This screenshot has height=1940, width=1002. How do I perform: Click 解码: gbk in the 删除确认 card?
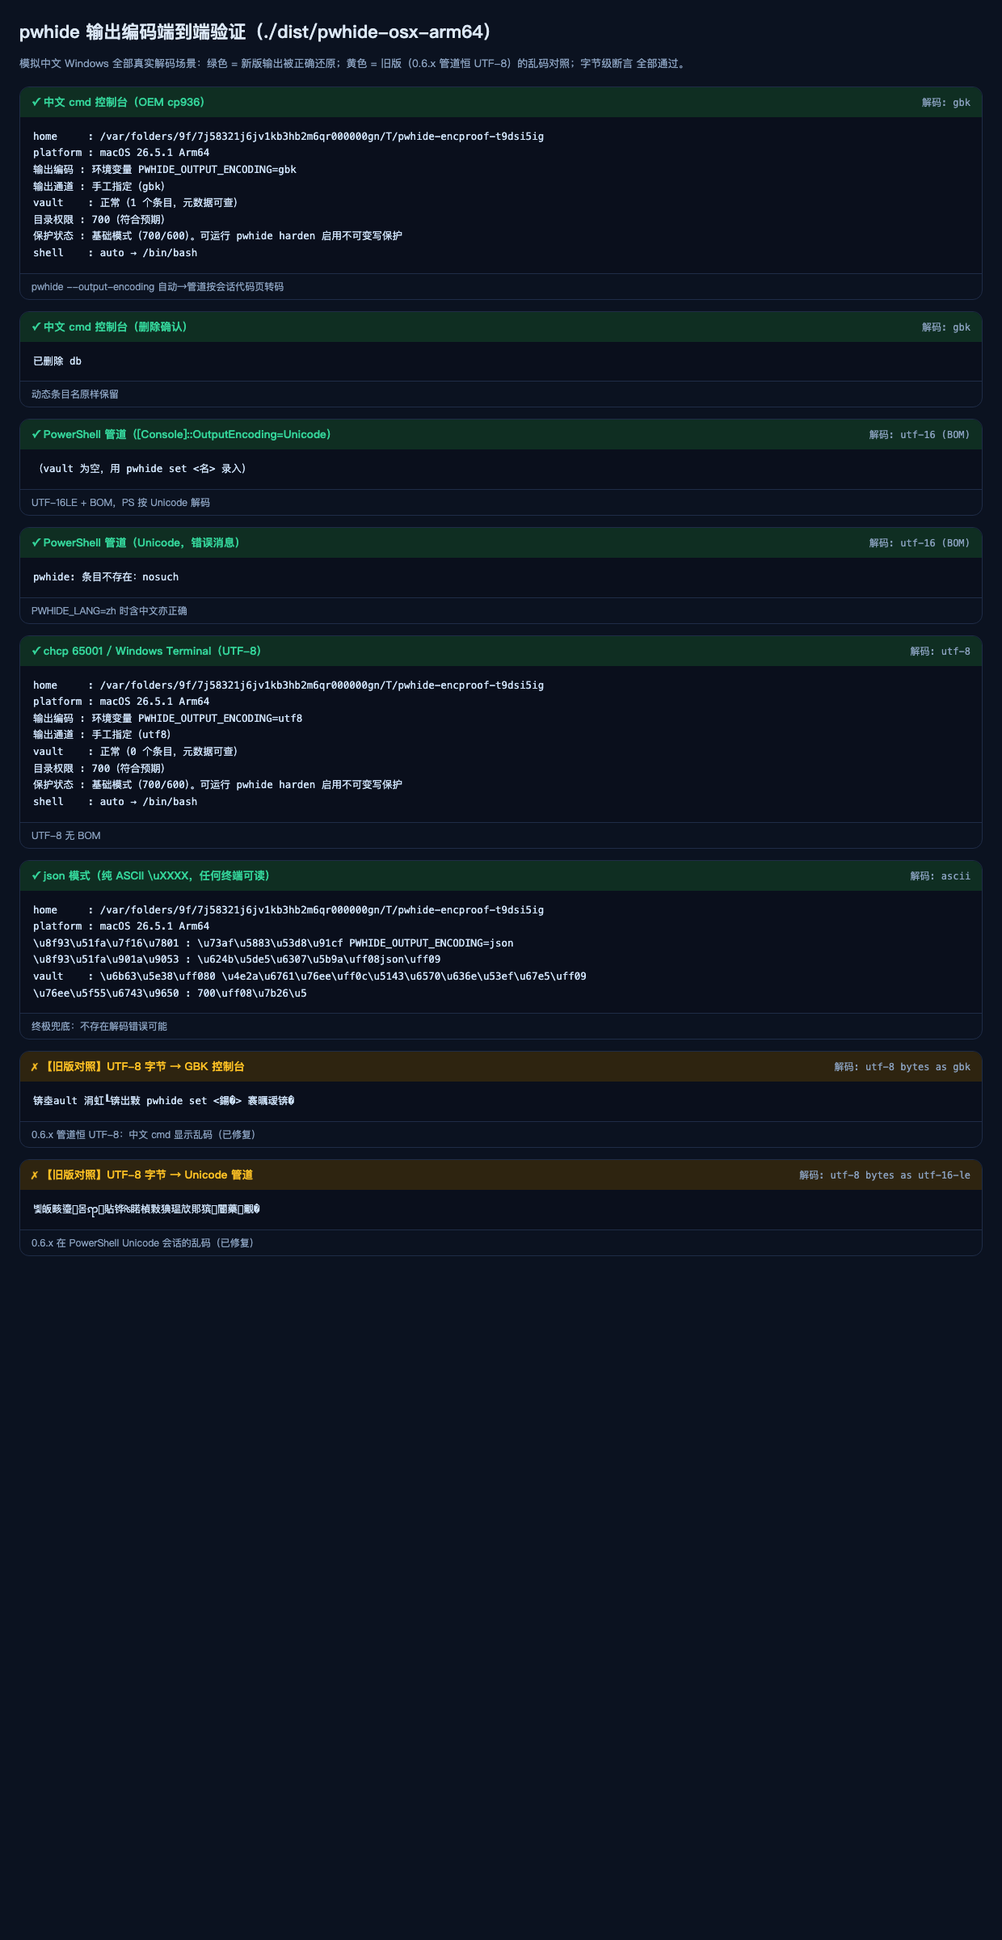946,327
